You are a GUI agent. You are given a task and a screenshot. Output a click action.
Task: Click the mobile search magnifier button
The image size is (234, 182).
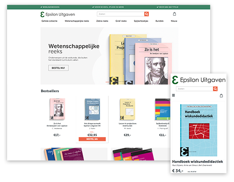[215, 89]
